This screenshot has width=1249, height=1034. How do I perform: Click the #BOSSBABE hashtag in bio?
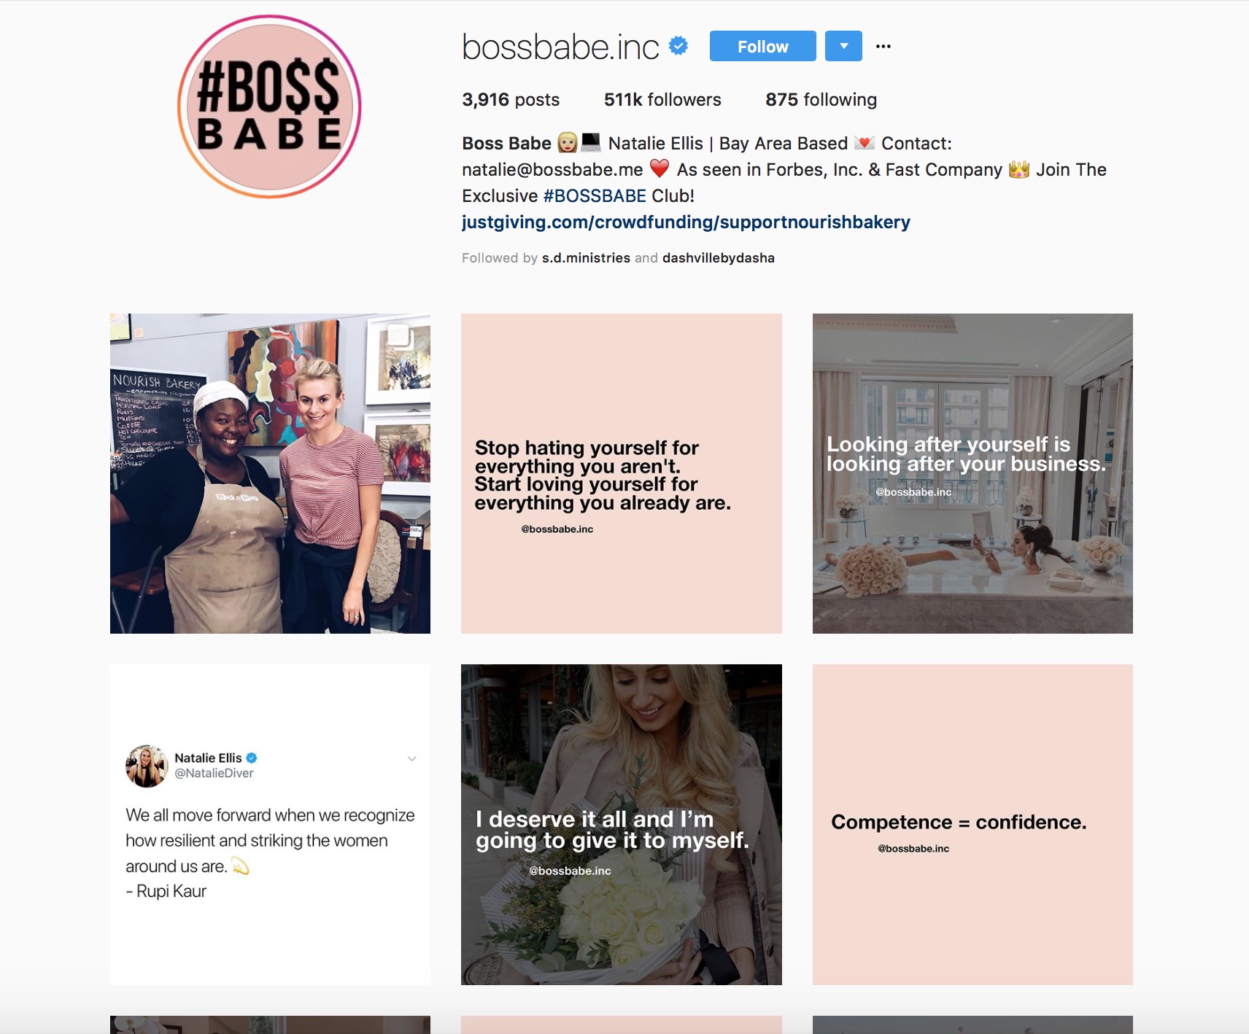click(595, 196)
